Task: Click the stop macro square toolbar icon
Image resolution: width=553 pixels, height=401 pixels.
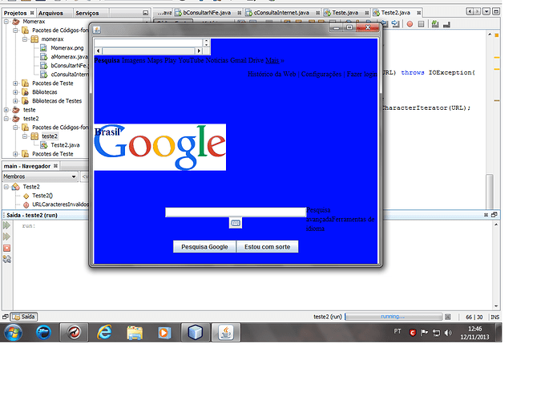Action: (421, 24)
